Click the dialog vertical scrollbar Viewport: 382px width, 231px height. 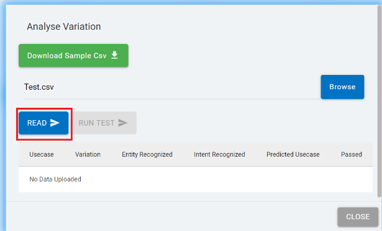tap(379, 101)
